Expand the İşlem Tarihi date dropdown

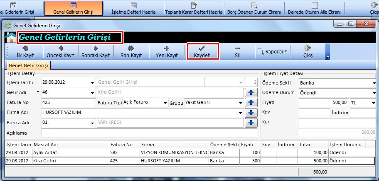pyautogui.click(x=92, y=82)
